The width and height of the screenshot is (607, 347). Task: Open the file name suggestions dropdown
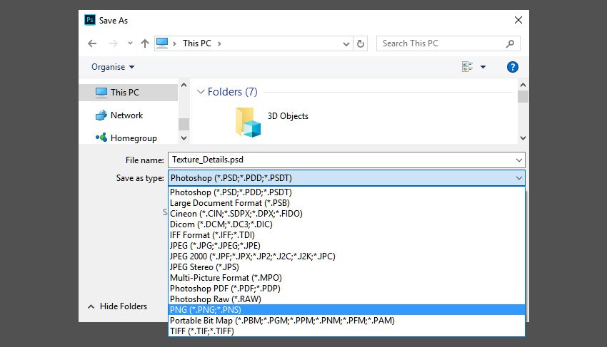click(x=518, y=160)
